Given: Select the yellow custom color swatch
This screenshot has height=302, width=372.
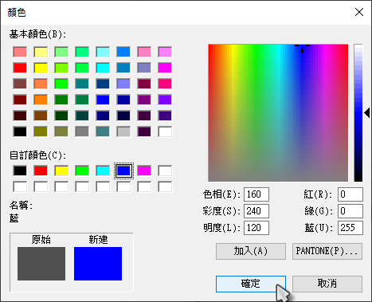Looking at the screenshot, I should pyautogui.click(x=61, y=171).
